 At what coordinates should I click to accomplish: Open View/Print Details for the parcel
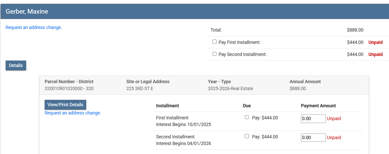[65, 105]
